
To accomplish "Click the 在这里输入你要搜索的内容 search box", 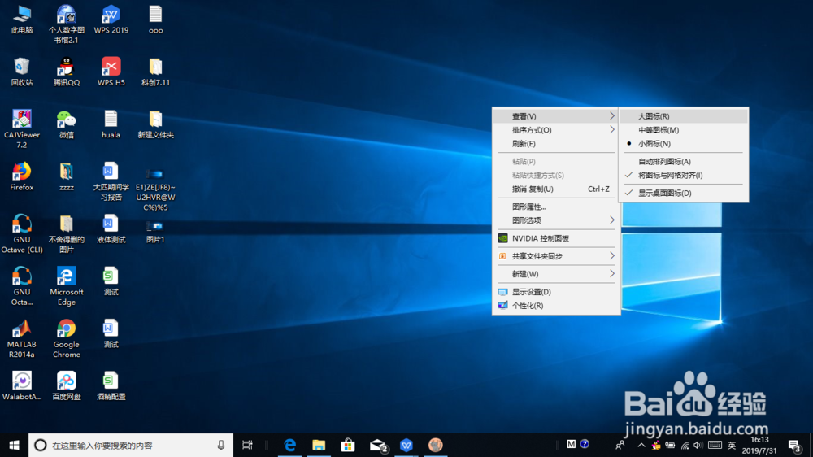I will [x=131, y=445].
